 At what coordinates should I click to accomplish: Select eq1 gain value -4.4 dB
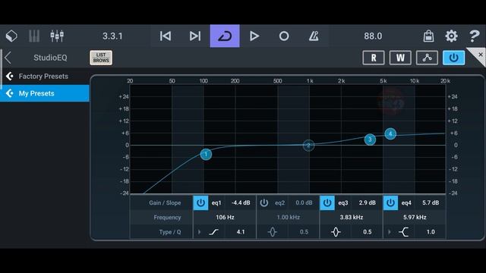pyautogui.click(x=241, y=202)
